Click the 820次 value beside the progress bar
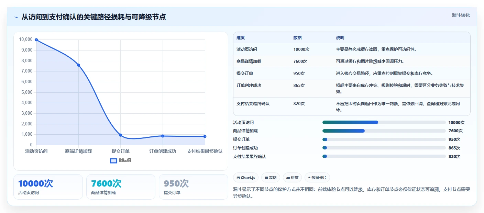The image size is (484, 213). tap(454, 156)
